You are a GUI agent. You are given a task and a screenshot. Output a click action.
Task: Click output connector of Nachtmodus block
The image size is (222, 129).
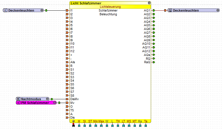(x=52, y=99)
